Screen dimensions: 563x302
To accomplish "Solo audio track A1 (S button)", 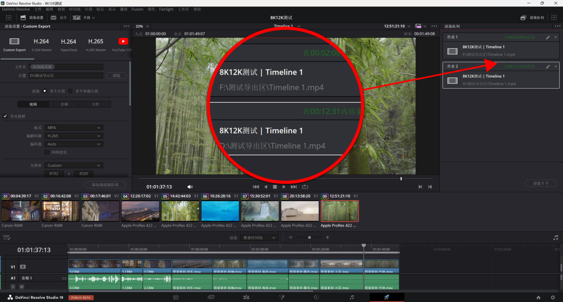I will click(x=13, y=287).
